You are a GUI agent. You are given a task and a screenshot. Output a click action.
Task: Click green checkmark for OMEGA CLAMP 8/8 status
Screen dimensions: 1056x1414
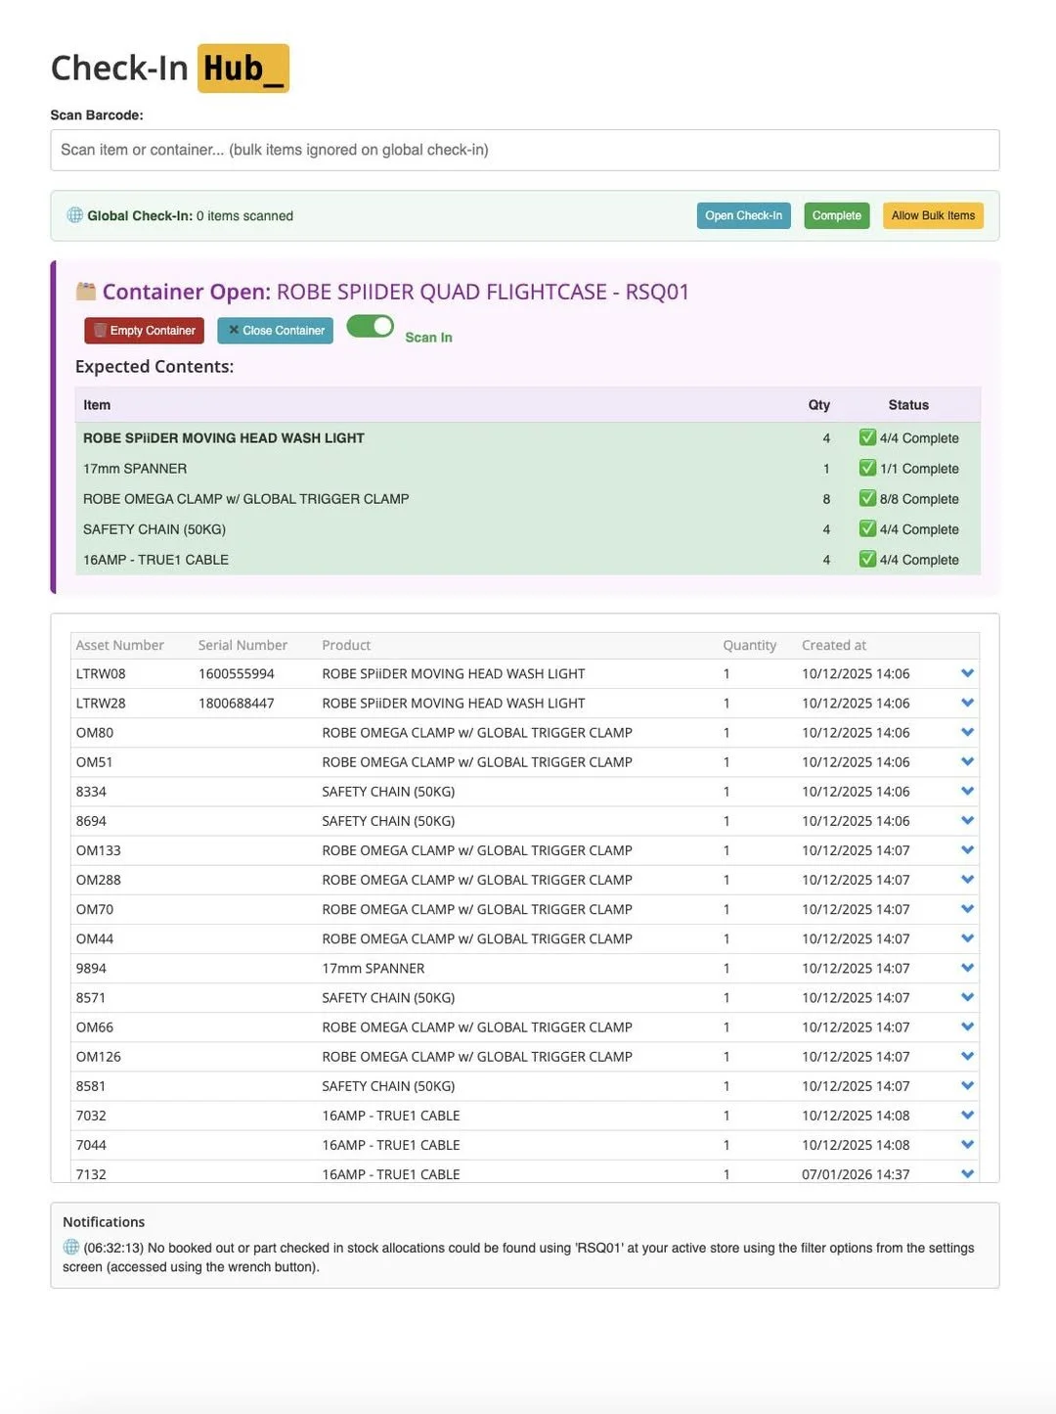coord(867,498)
